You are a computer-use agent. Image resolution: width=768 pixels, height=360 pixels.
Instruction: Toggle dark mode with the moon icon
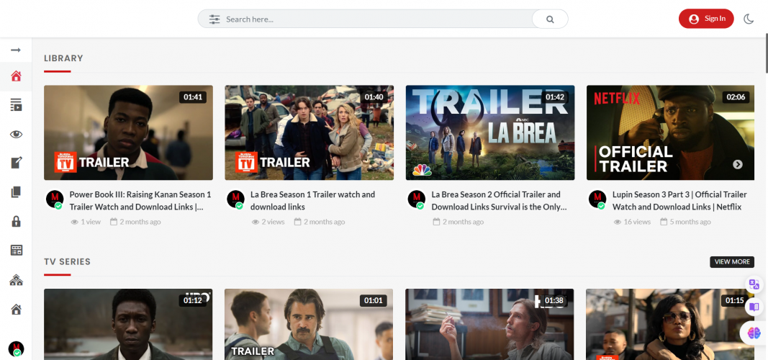tap(749, 19)
